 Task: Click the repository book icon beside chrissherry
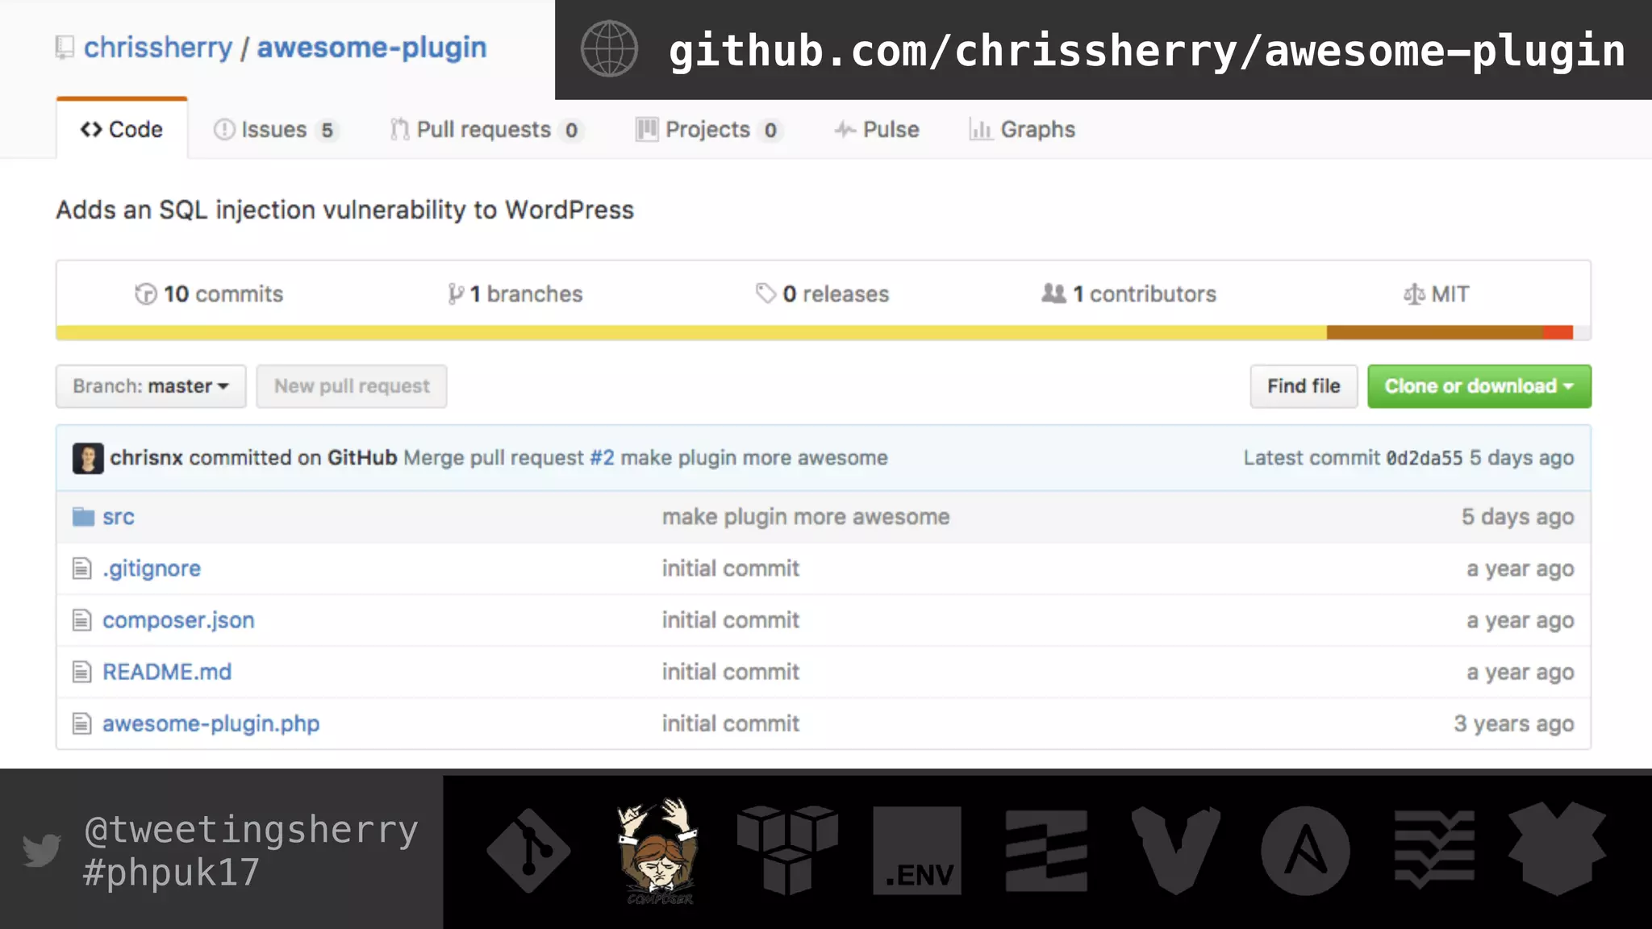pos(65,48)
